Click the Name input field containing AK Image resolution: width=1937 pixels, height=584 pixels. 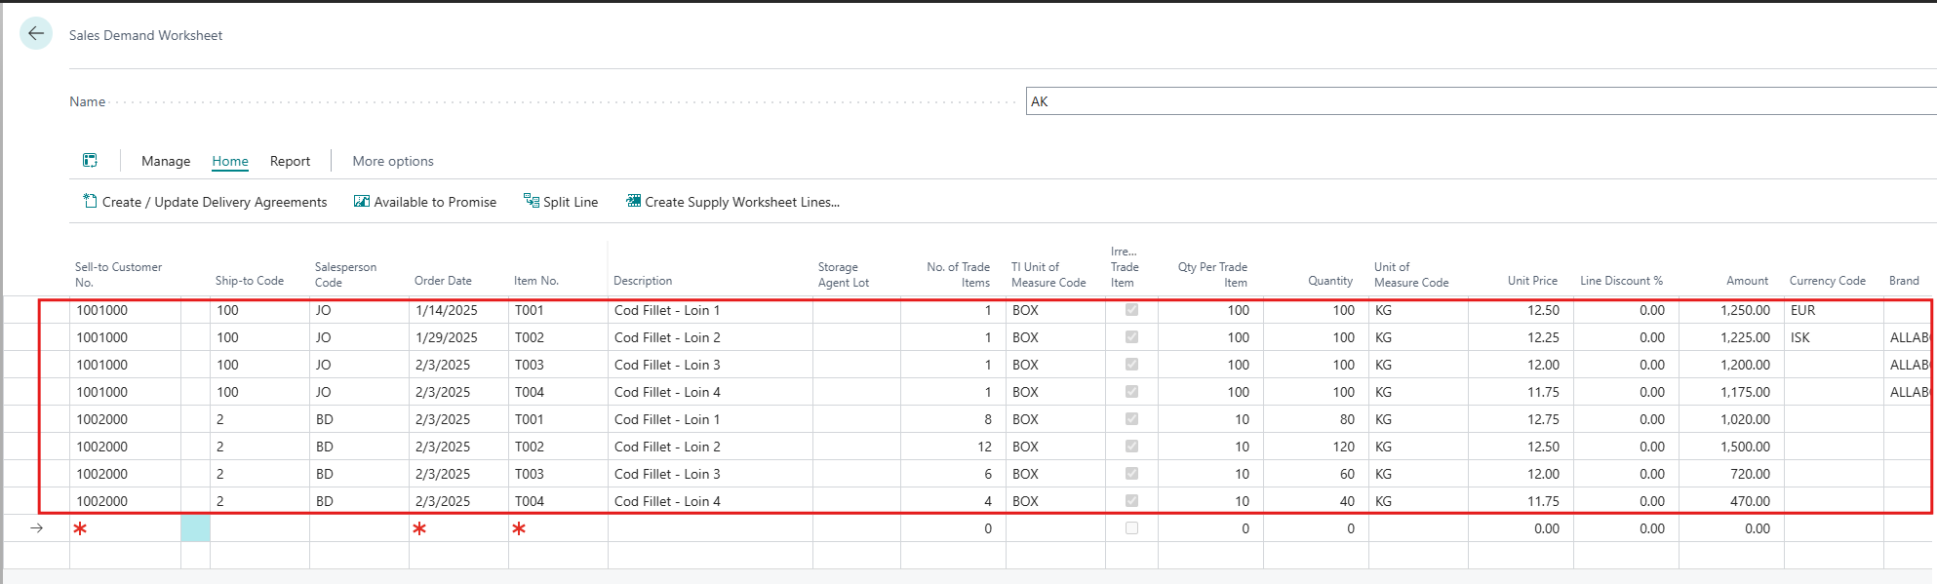tap(1463, 101)
